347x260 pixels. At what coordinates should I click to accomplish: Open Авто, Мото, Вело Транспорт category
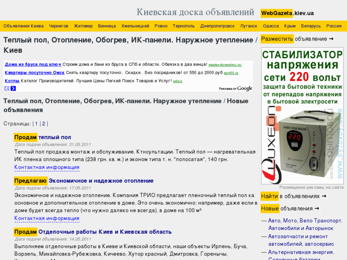305,224
